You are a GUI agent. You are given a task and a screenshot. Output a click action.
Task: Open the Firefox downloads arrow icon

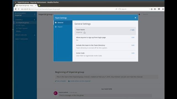point(163,9)
